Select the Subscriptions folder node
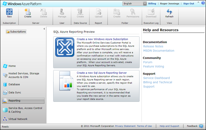206x130 pixels. [x=16, y=32]
